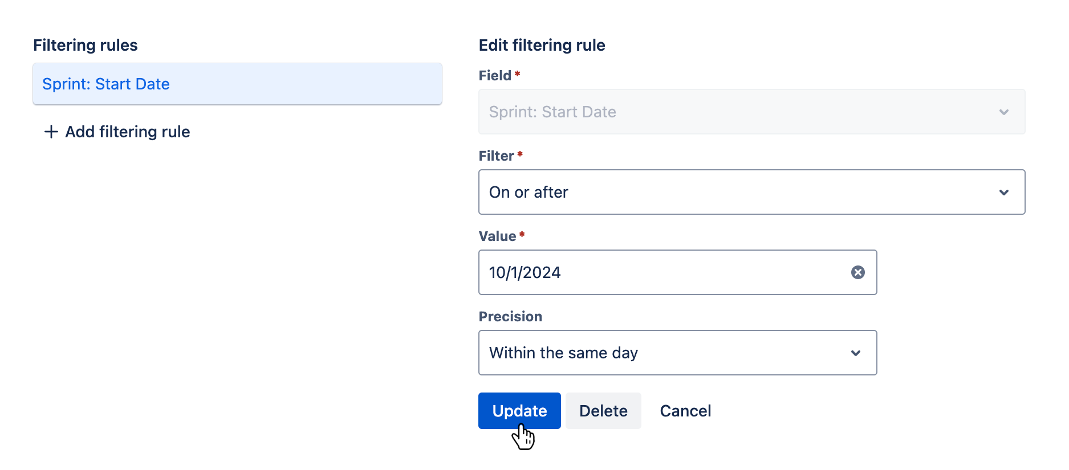Click the chevron in the Field dropdown

1004,112
